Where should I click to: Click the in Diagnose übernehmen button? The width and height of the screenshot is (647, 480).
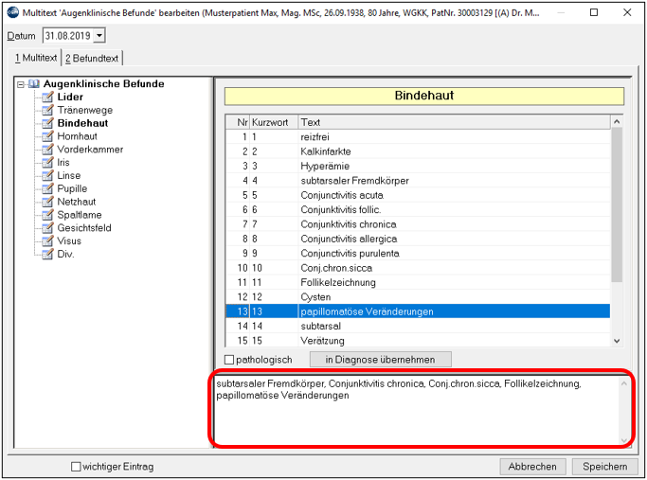[x=380, y=360]
